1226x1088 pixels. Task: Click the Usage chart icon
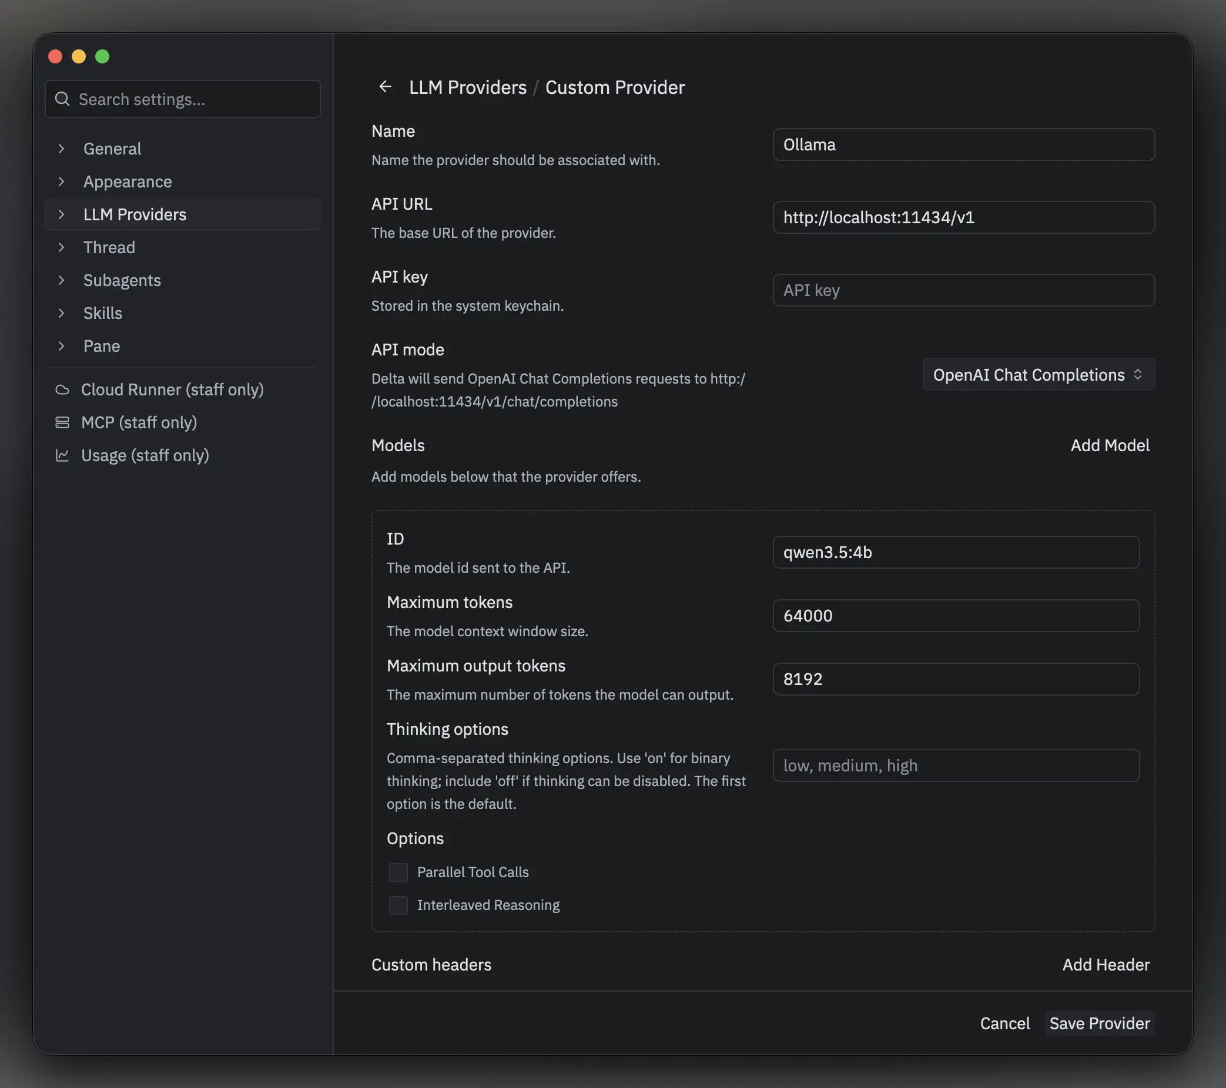[62, 455]
